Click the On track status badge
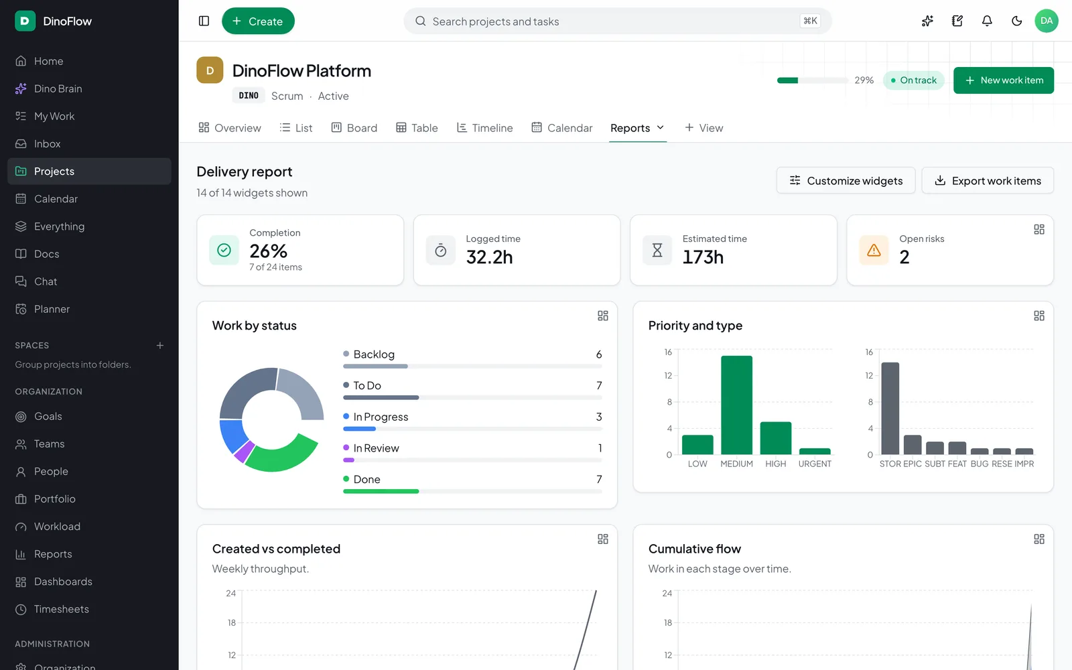Image resolution: width=1072 pixels, height=670 pixels. click(x=914, y=80)
